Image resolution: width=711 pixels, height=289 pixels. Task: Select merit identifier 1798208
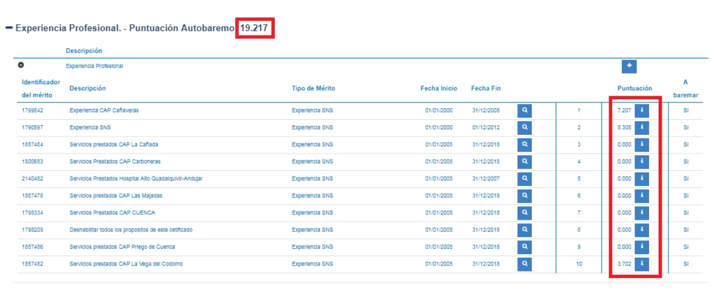(32, 229)
